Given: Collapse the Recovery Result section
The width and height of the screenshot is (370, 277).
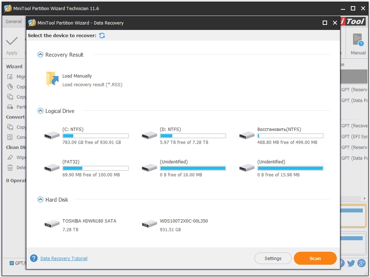Looking at the screenshot, I should pos(40,55).
